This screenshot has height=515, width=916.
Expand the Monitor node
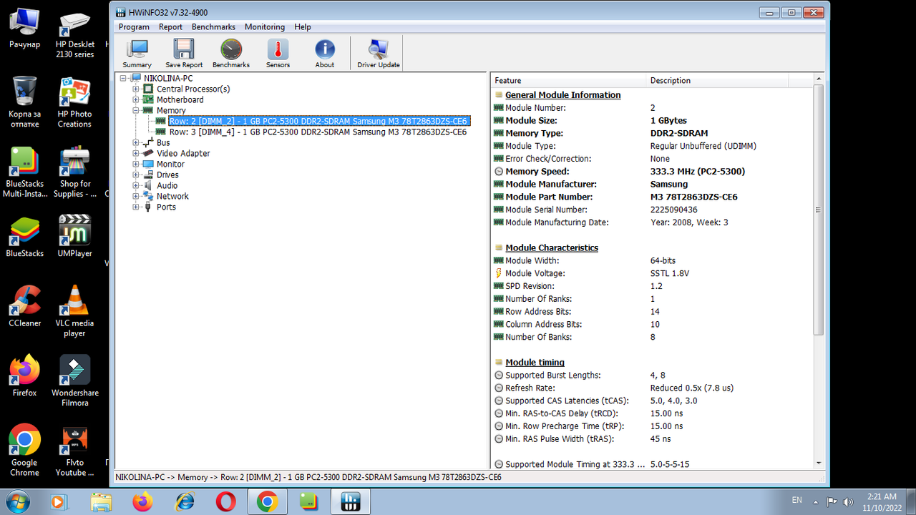click(136, 165)
